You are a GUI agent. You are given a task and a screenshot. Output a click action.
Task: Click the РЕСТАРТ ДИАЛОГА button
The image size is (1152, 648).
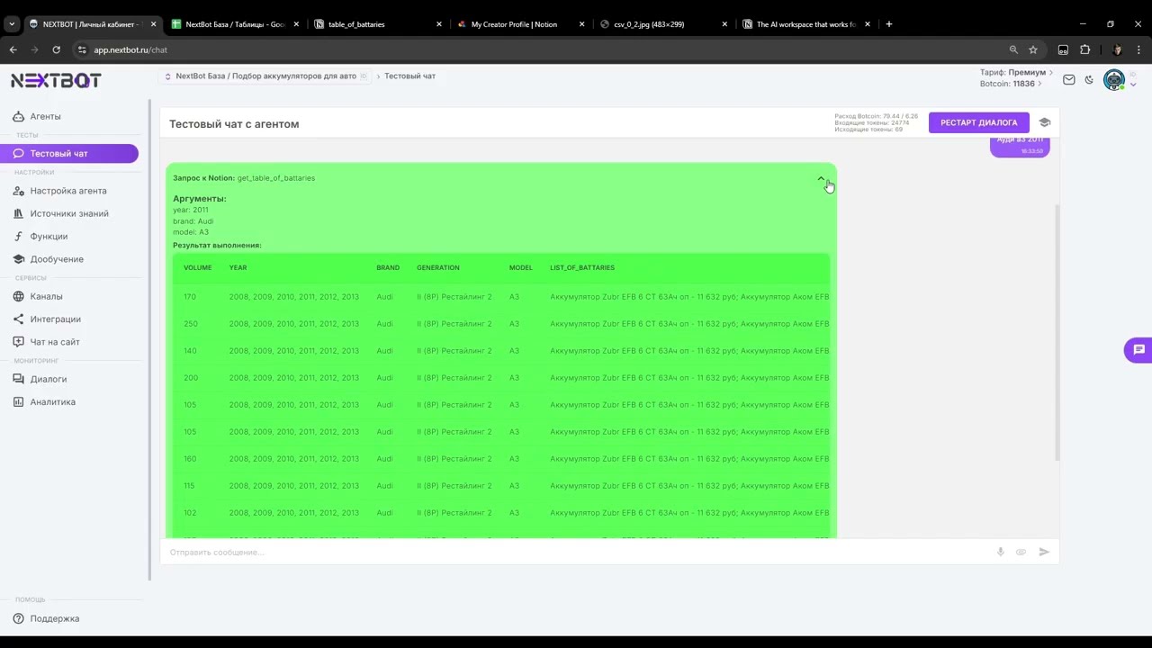(978, 122)
